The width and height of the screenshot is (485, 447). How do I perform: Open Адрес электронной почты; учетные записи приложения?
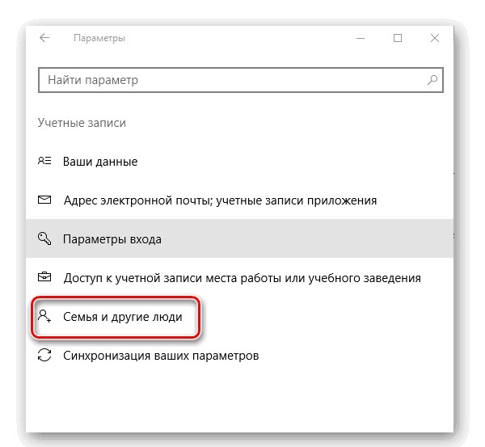point(220,200)
